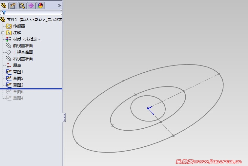
Task: Click the 上视基准面 plane icon
Action: tap(9, 52)
